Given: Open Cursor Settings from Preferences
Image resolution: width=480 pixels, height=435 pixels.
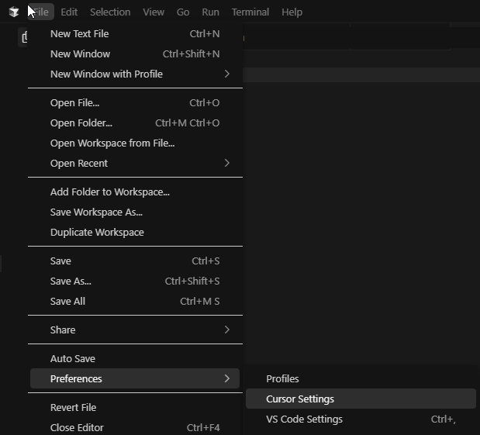Looking at the screenshot, I should pos(300,399).
